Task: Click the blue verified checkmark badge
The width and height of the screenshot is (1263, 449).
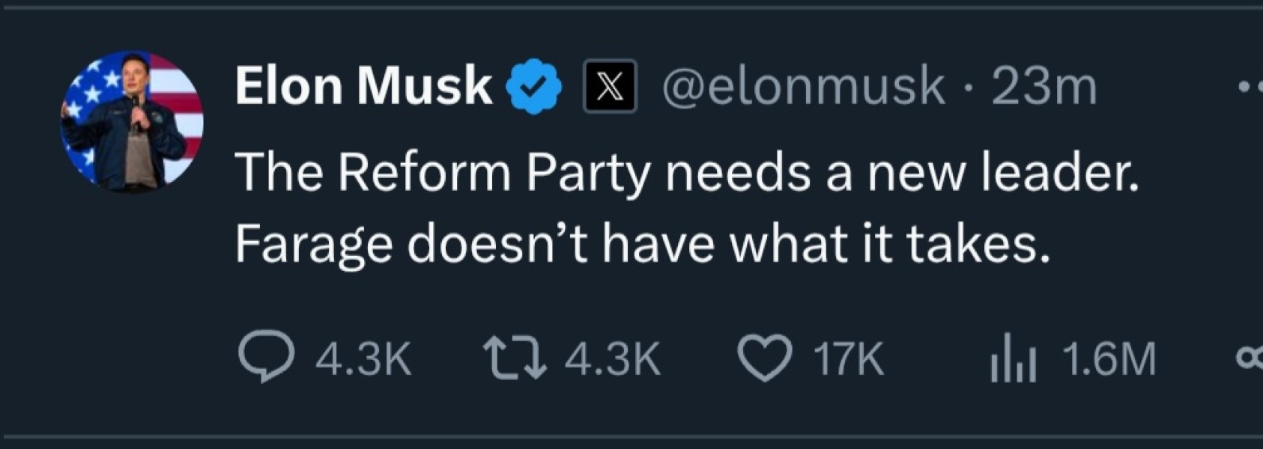Action: pyautogui.click(x=534, y=87)
